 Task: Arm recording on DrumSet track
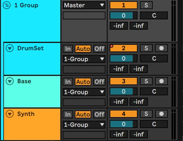point(161,48)
